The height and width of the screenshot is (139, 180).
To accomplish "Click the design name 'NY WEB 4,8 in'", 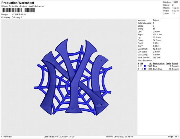I will click(19, 14).
